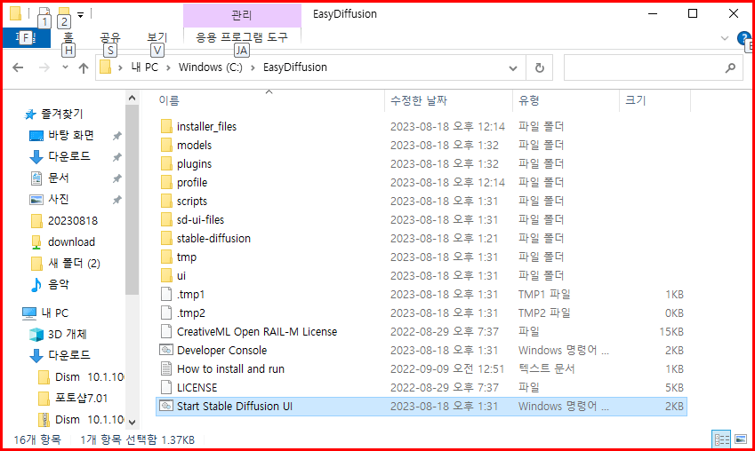Open the installer_files folder icon
The image size is (755, 451).
click(166, 126)
